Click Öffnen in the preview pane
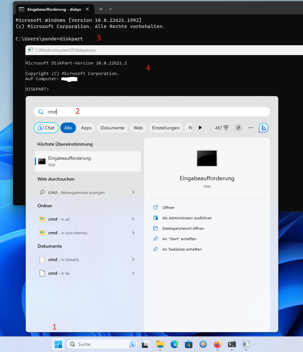This screenshot has height=352, width=303. tap(168, 207)
